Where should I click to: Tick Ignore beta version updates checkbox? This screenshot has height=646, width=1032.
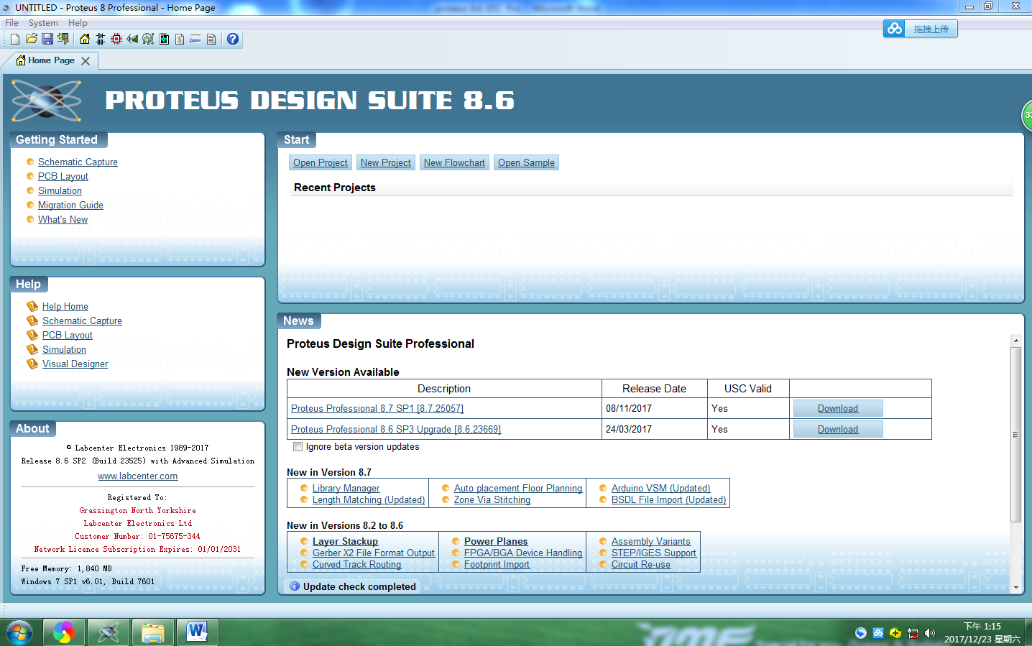298,447
